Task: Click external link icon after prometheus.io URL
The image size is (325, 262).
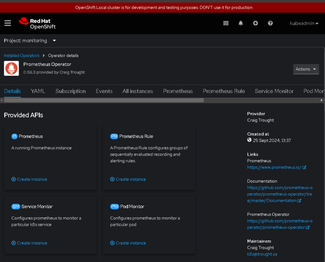Action: 304,168
